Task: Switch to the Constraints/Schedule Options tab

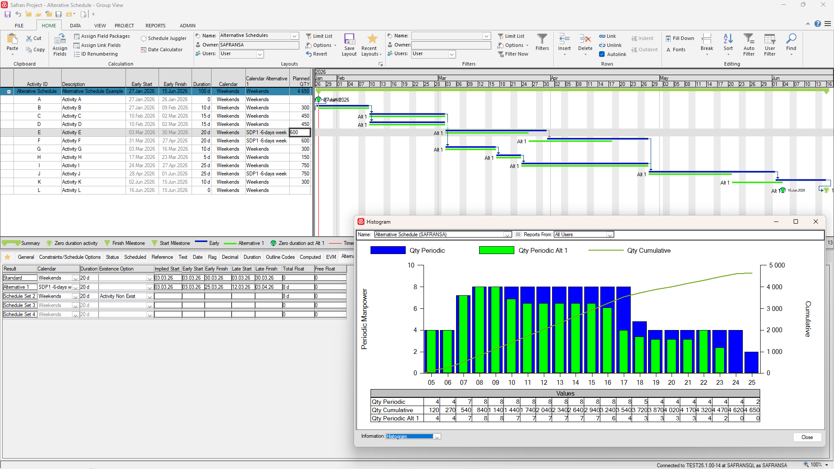Action: point(69,257)
